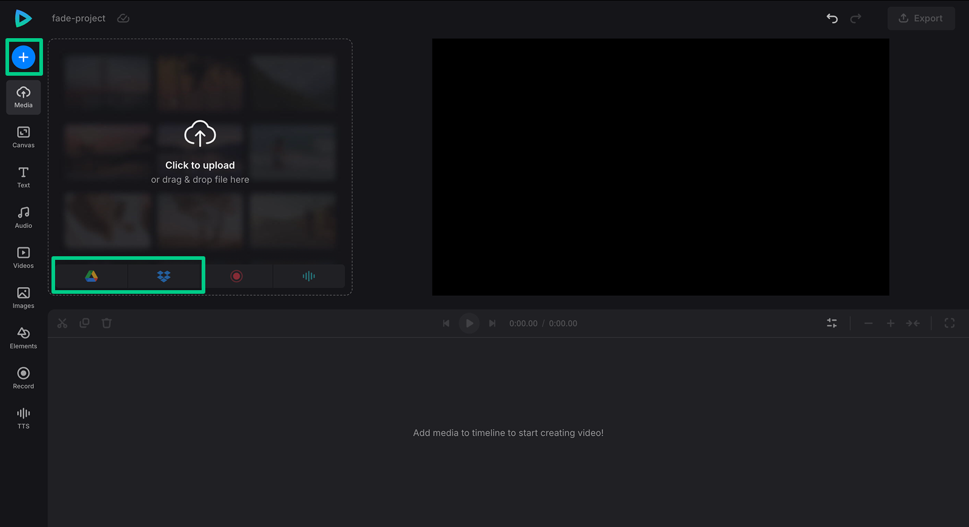969x527 pixels.
Task: Fit timeline to screen
Action: tap(913, 323)
